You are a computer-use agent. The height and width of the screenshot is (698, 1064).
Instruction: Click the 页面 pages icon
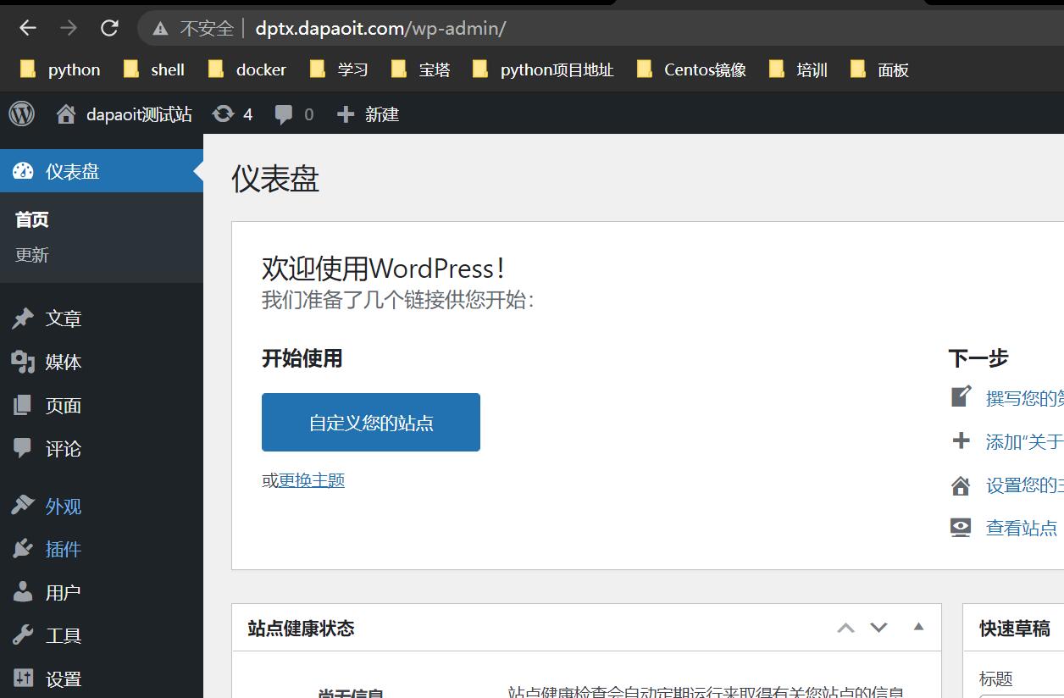pos(23,405)
